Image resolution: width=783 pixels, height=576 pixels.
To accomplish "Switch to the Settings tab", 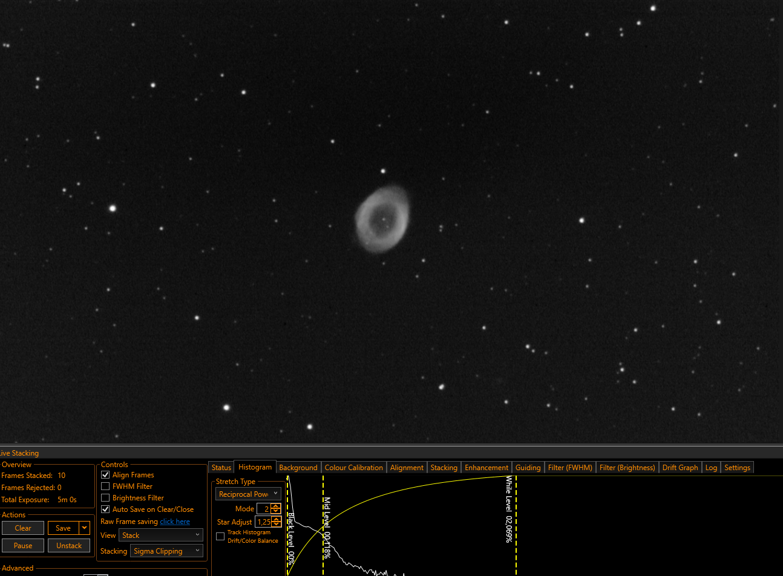I will click(x=737, y=468).
